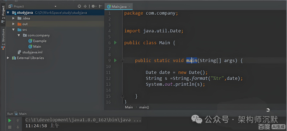Viewport: 287px width, 131px height.
Task: Click the run gutter arrow on line 6
Action: coord(115,43)
